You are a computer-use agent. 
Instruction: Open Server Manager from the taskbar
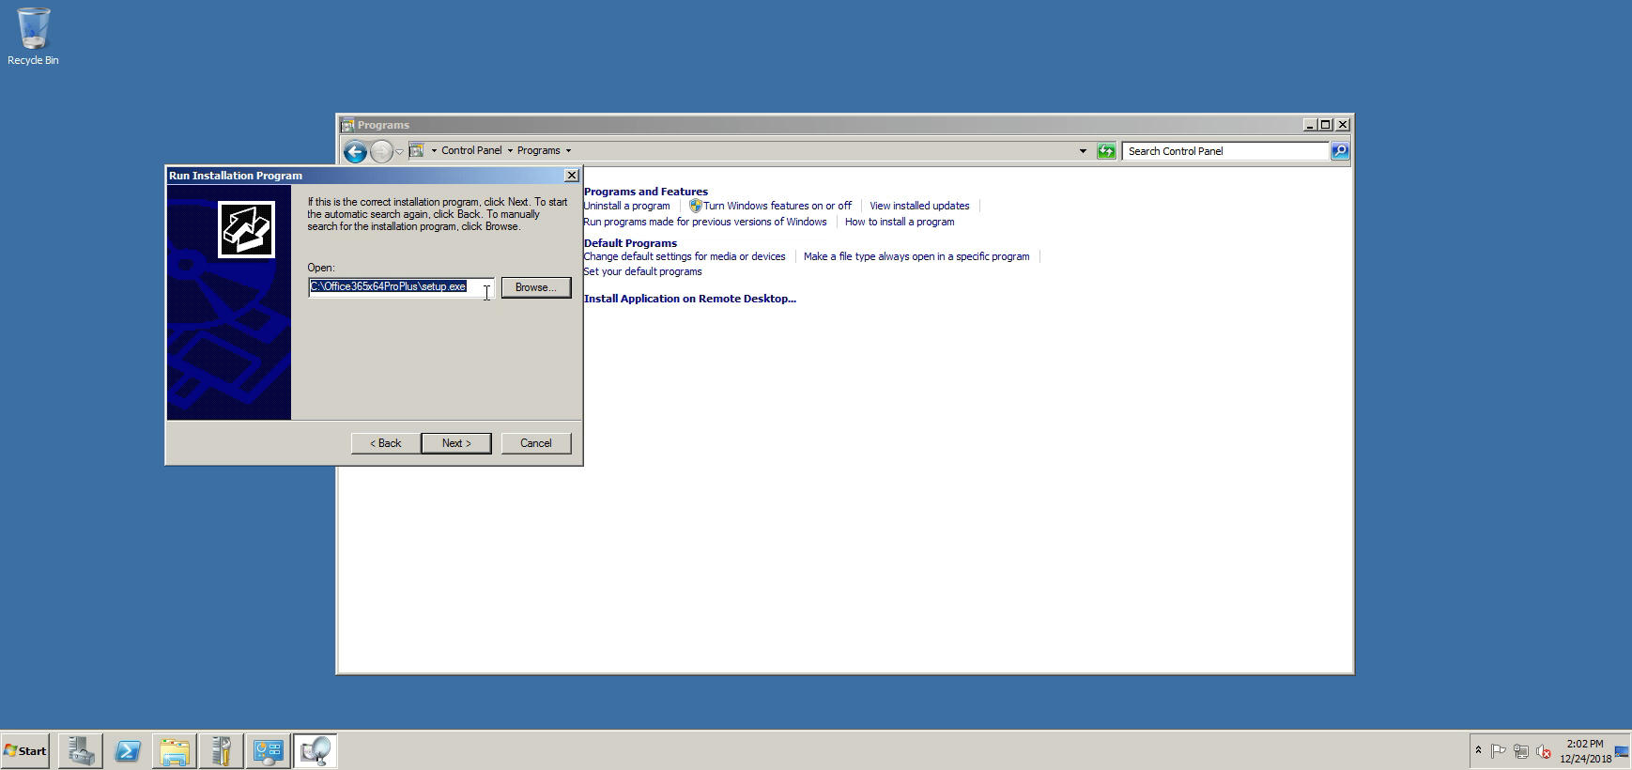click(x=81, y=750)
